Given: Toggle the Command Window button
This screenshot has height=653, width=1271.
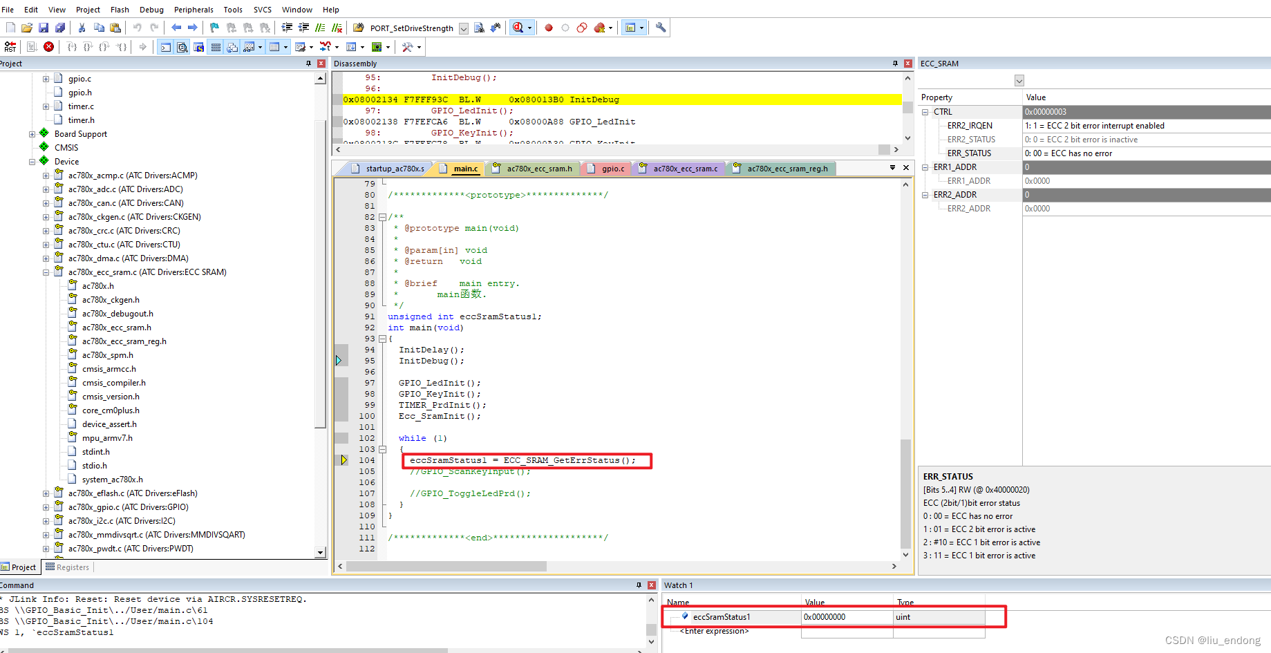Looking at the screenshot, I should click(166, 47).
